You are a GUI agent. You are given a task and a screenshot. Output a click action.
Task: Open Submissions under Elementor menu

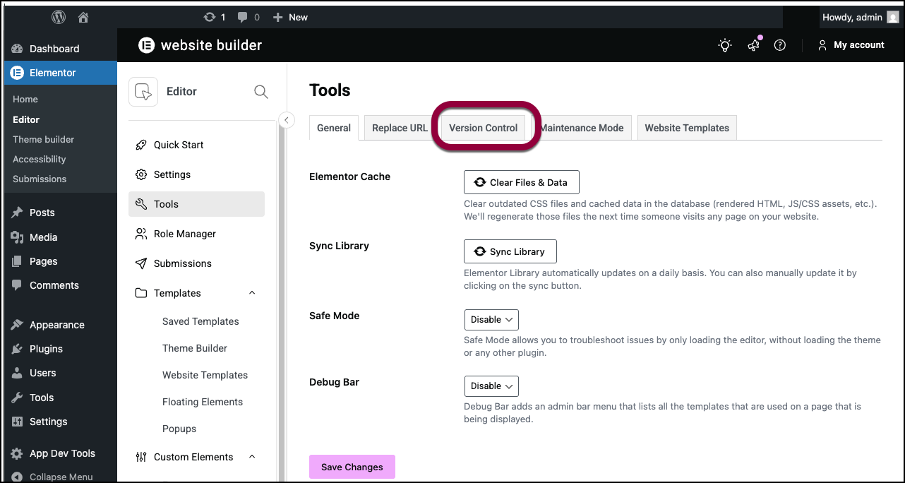coord(40,179)
